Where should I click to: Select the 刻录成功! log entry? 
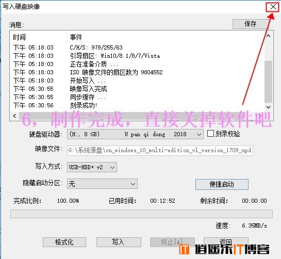[84, 105]
